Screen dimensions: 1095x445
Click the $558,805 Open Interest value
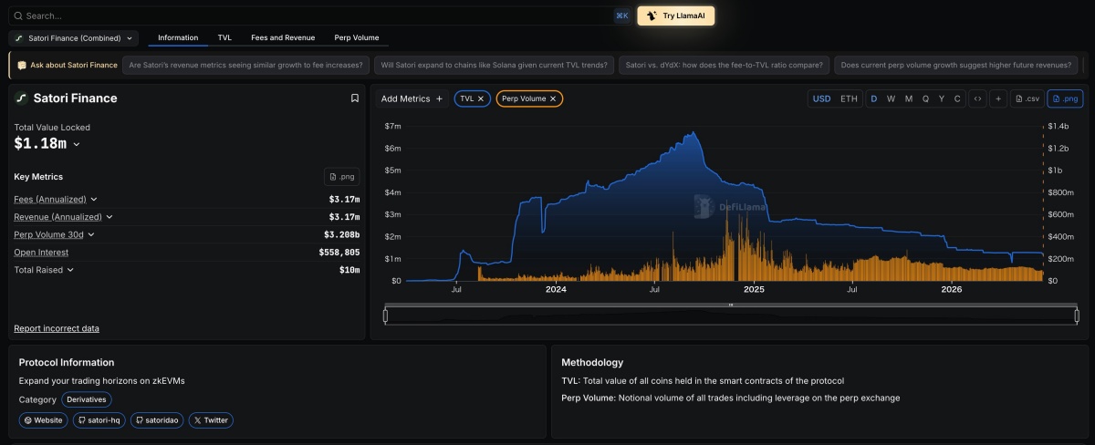click(339, 253)
